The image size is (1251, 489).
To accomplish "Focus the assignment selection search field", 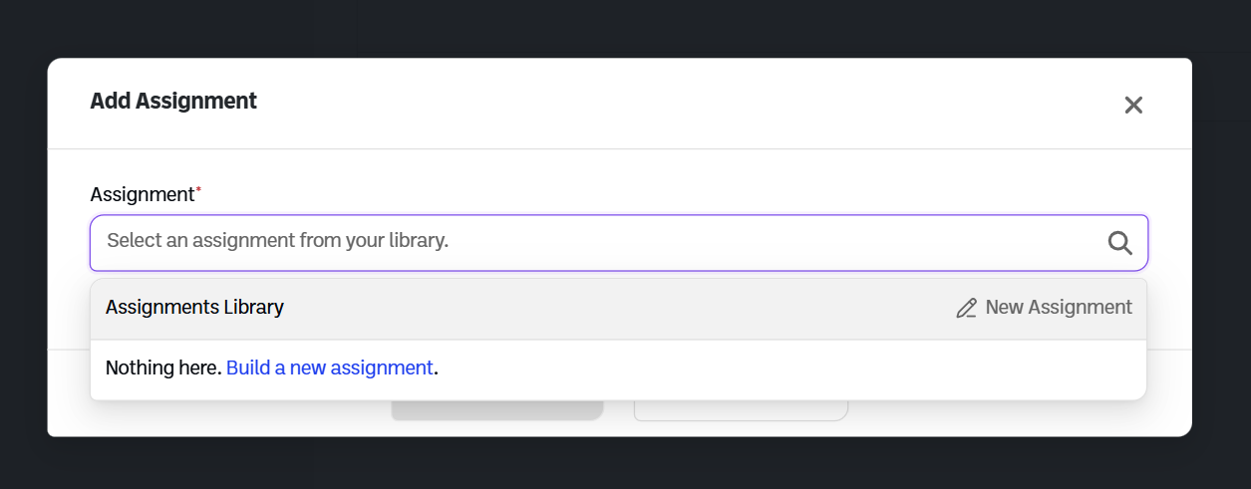I will click(x=598, y=242).
